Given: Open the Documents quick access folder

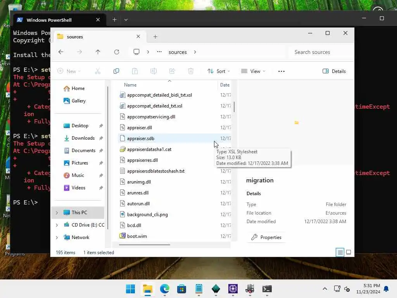Looking at the screenshot, I should click(79, 151).
